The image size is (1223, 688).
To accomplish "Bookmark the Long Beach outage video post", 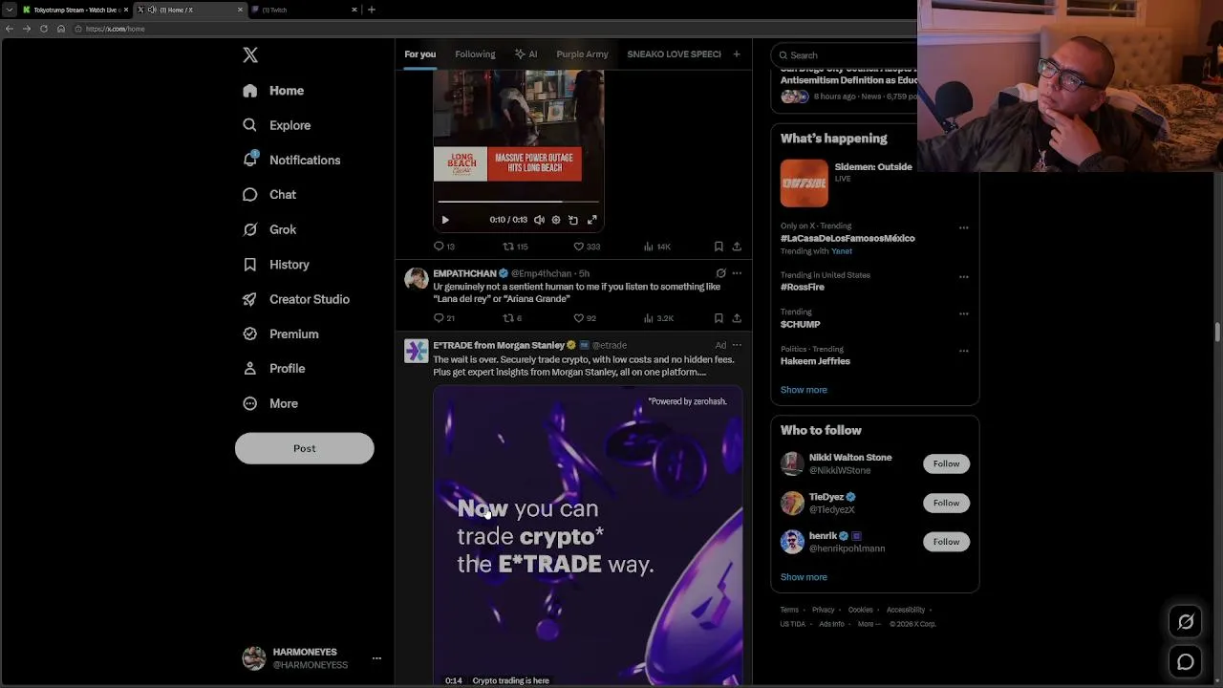I will coord(719,247).
